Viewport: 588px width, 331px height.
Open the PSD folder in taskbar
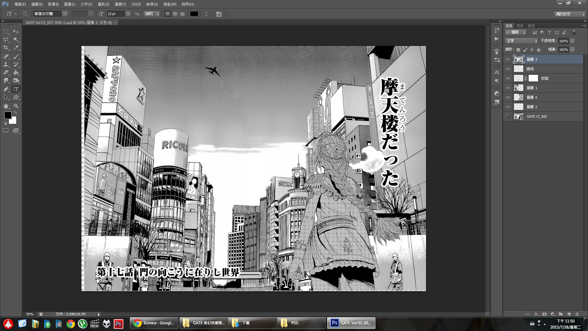coord(302,323)
